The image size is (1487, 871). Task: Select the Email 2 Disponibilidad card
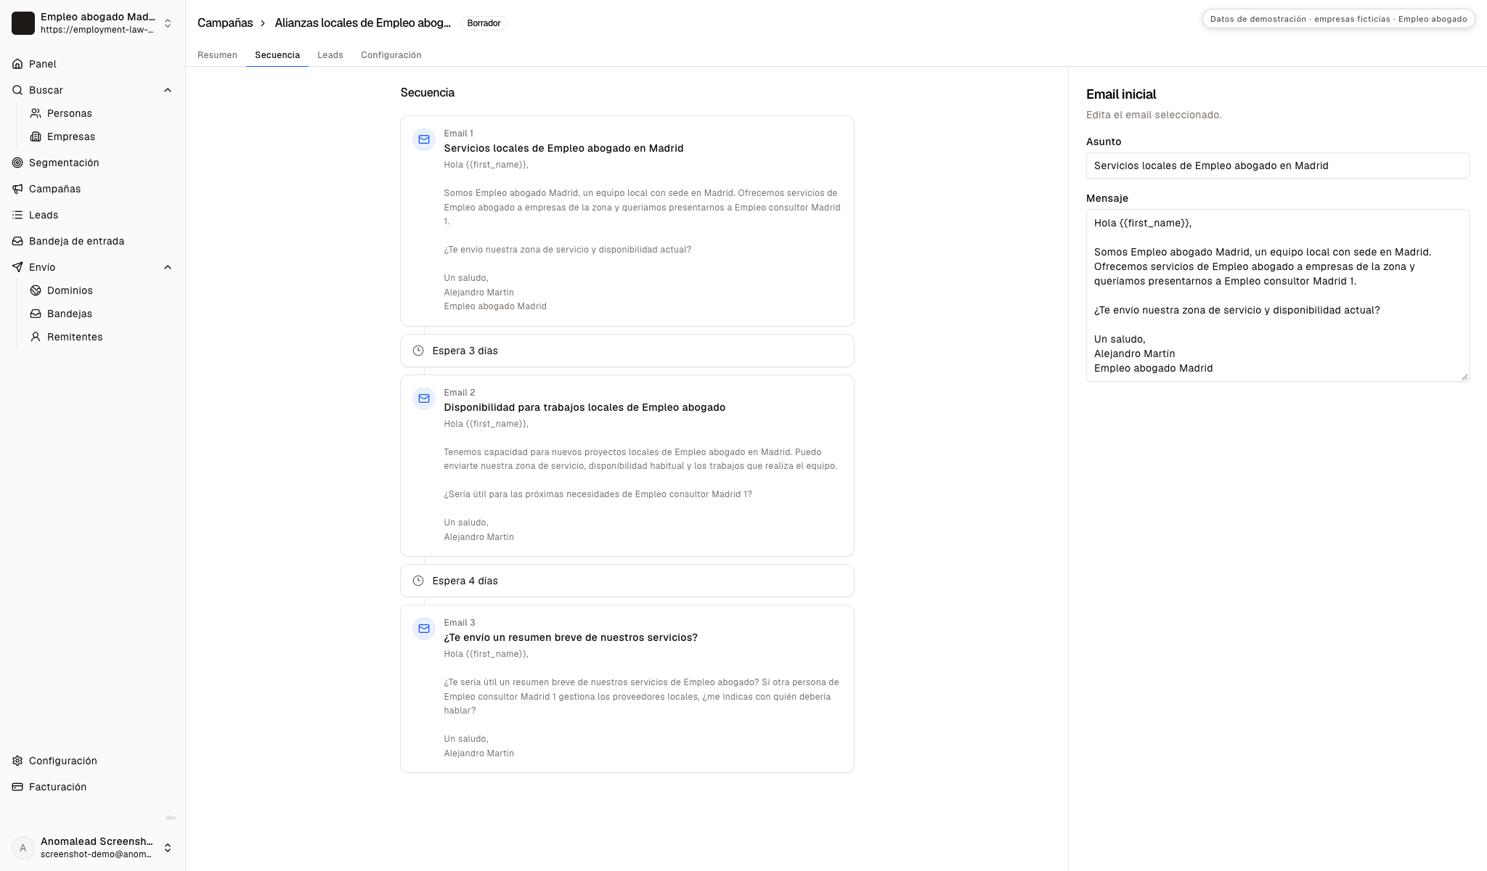627,465
